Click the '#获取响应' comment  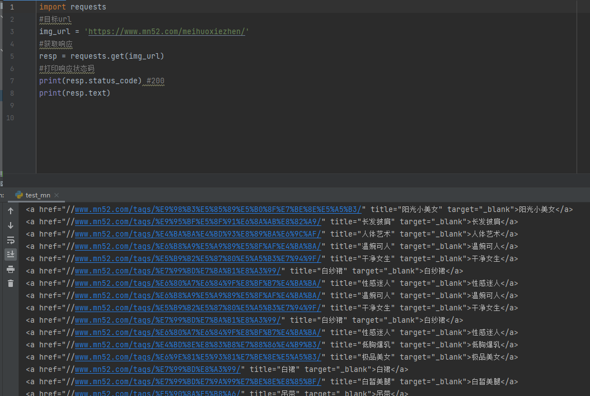pyautogui.click(x=55, y=44)
